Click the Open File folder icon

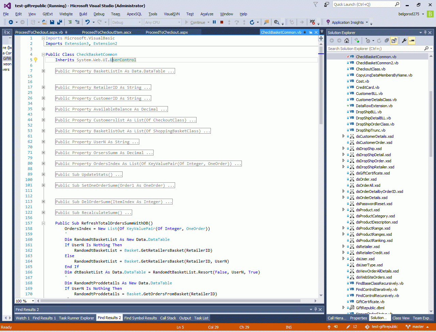[45, 22]
